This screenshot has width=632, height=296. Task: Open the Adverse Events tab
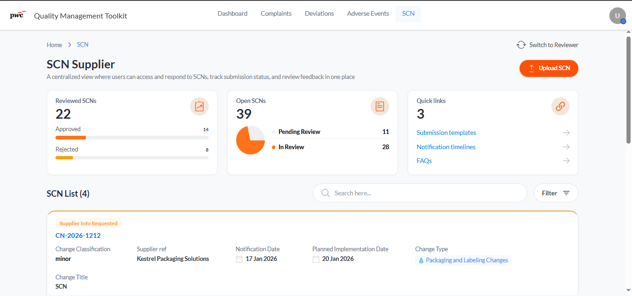368,14
